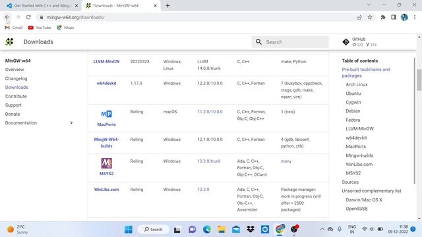
Task: Jump to OpenSUSE in table of contents
Action: point(357,209)
